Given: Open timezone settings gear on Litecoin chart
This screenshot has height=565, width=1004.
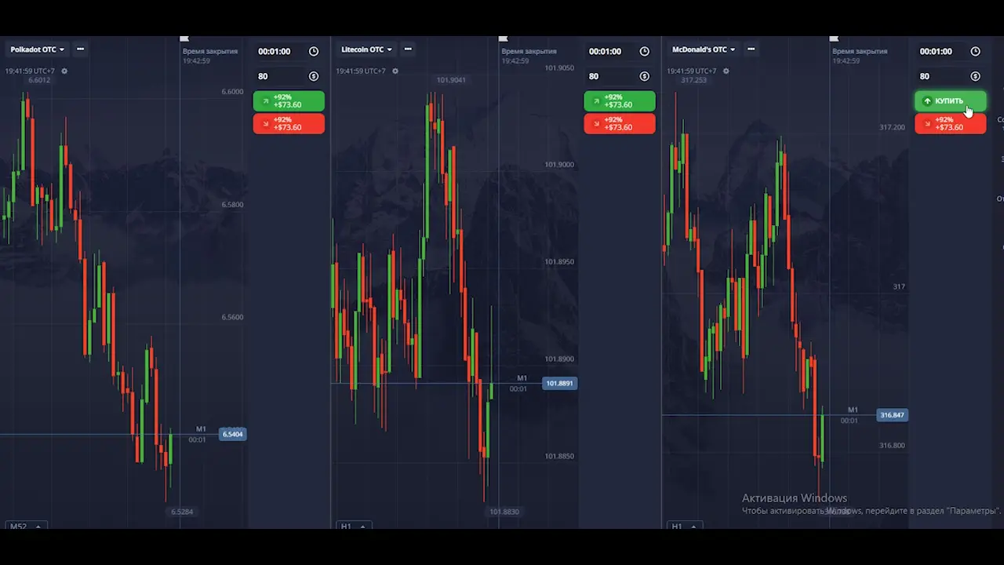Looking at the screenshot, I should (395, 71).
